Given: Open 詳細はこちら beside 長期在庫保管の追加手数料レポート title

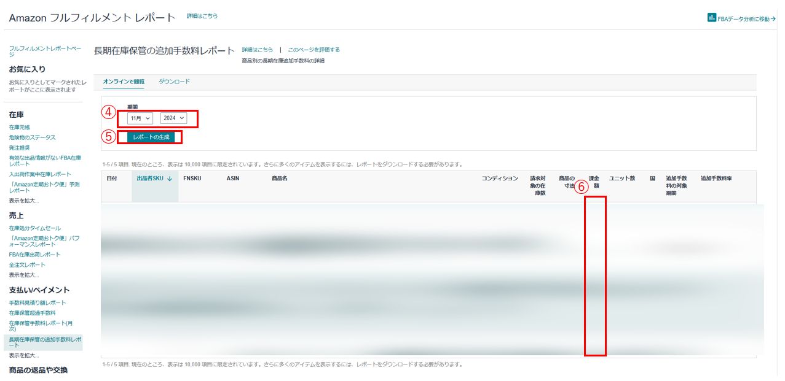Looking at the screenshot, I should coord(258,50).
